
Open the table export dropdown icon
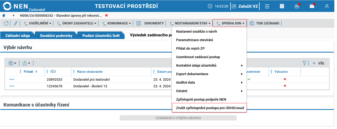click(26, 63)
